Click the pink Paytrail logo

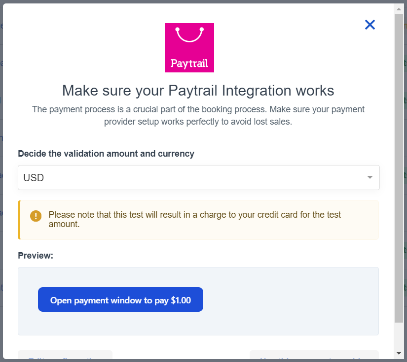click(x=189, y=48)
